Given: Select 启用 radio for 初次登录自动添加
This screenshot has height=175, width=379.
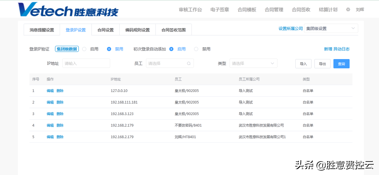Looking at the screenshot, I should point(171,49).
